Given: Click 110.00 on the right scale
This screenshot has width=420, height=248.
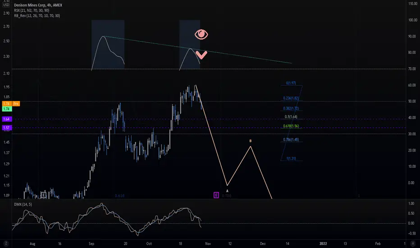Looking at the screenshot, I should tap(413, 4).
